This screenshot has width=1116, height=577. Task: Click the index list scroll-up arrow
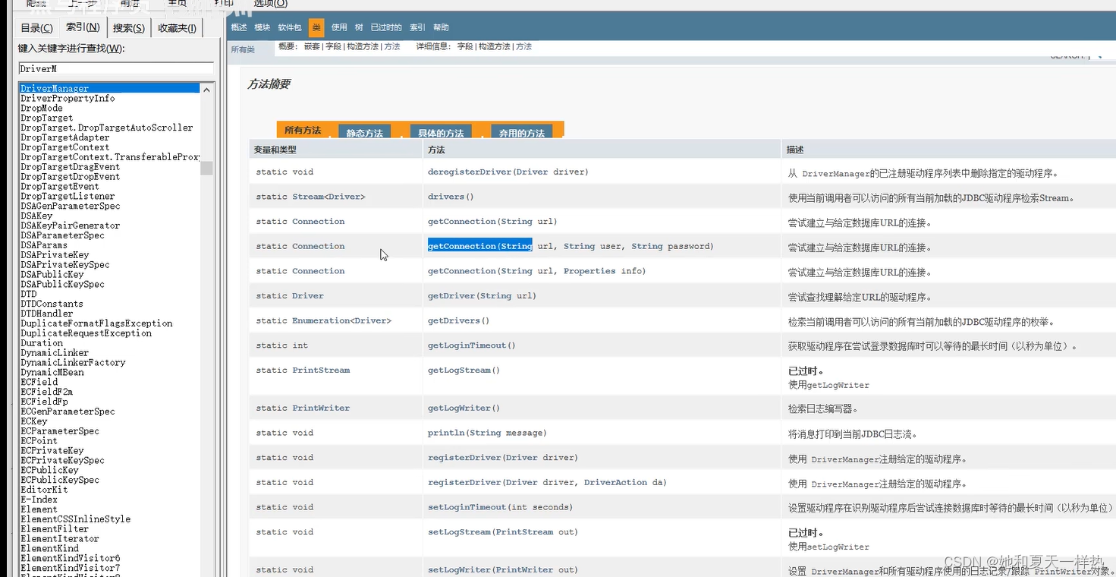pyautogui.click(x=207, y=90)
